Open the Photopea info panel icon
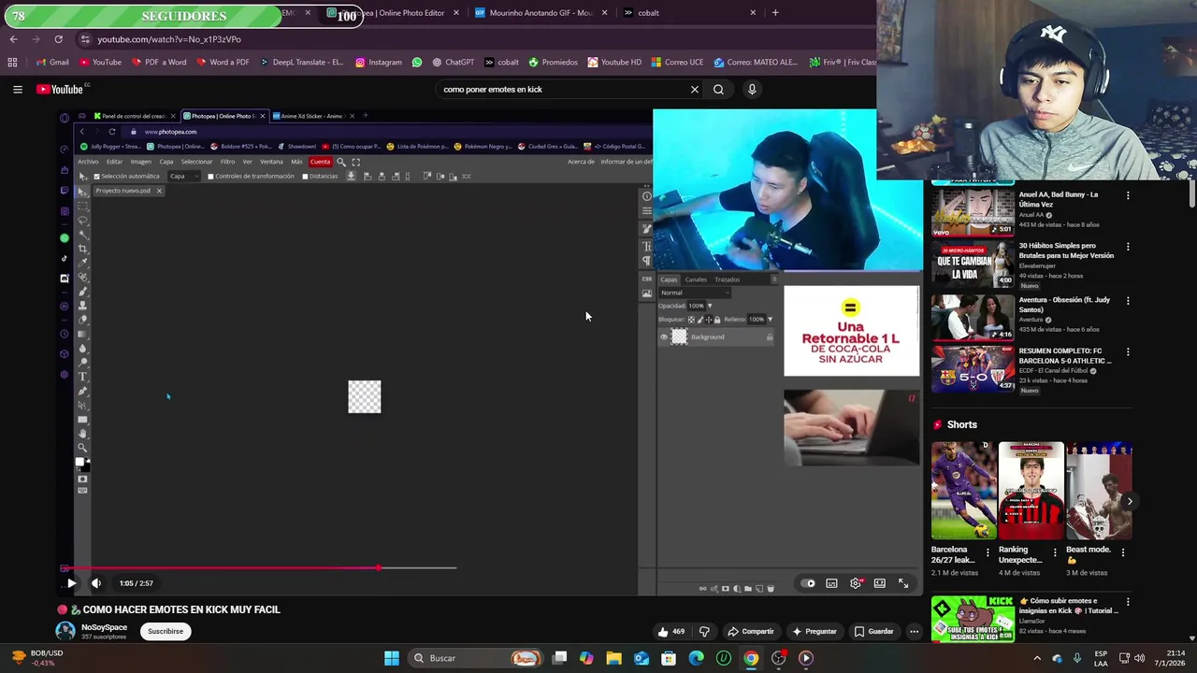 coord(646,196)
